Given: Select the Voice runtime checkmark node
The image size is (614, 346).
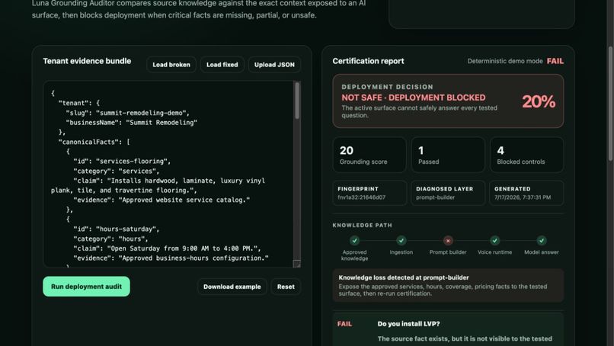Looking at the screenshot, I should (494, 240).
